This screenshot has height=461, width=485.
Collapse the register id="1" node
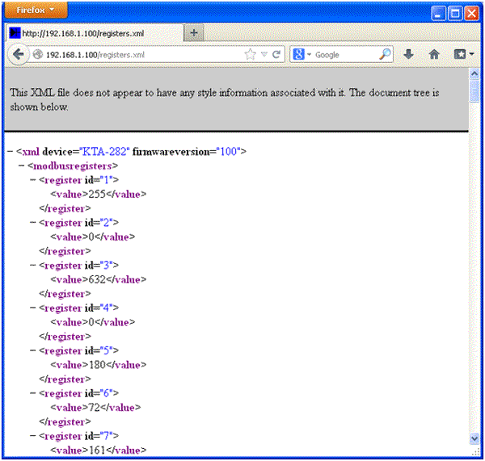[x=33, y=180]
